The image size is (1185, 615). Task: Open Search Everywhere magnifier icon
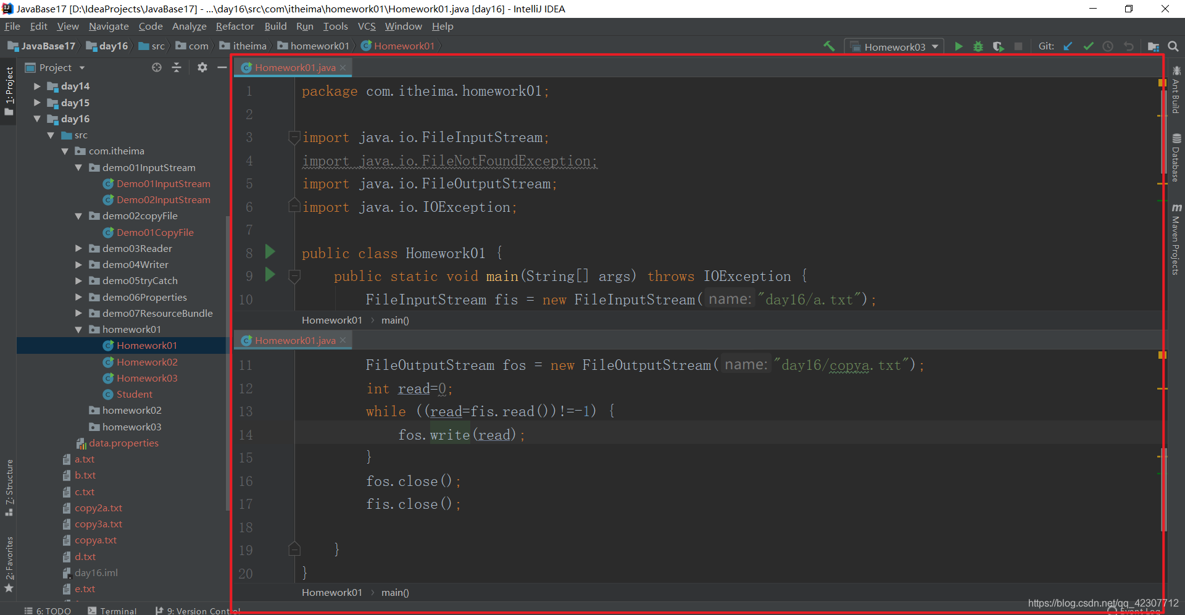point(1173,46)
